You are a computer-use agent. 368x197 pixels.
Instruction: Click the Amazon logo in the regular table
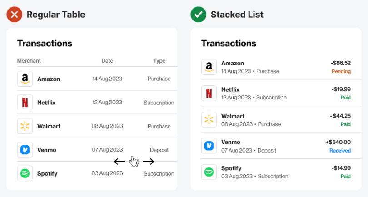pos(25,79)
